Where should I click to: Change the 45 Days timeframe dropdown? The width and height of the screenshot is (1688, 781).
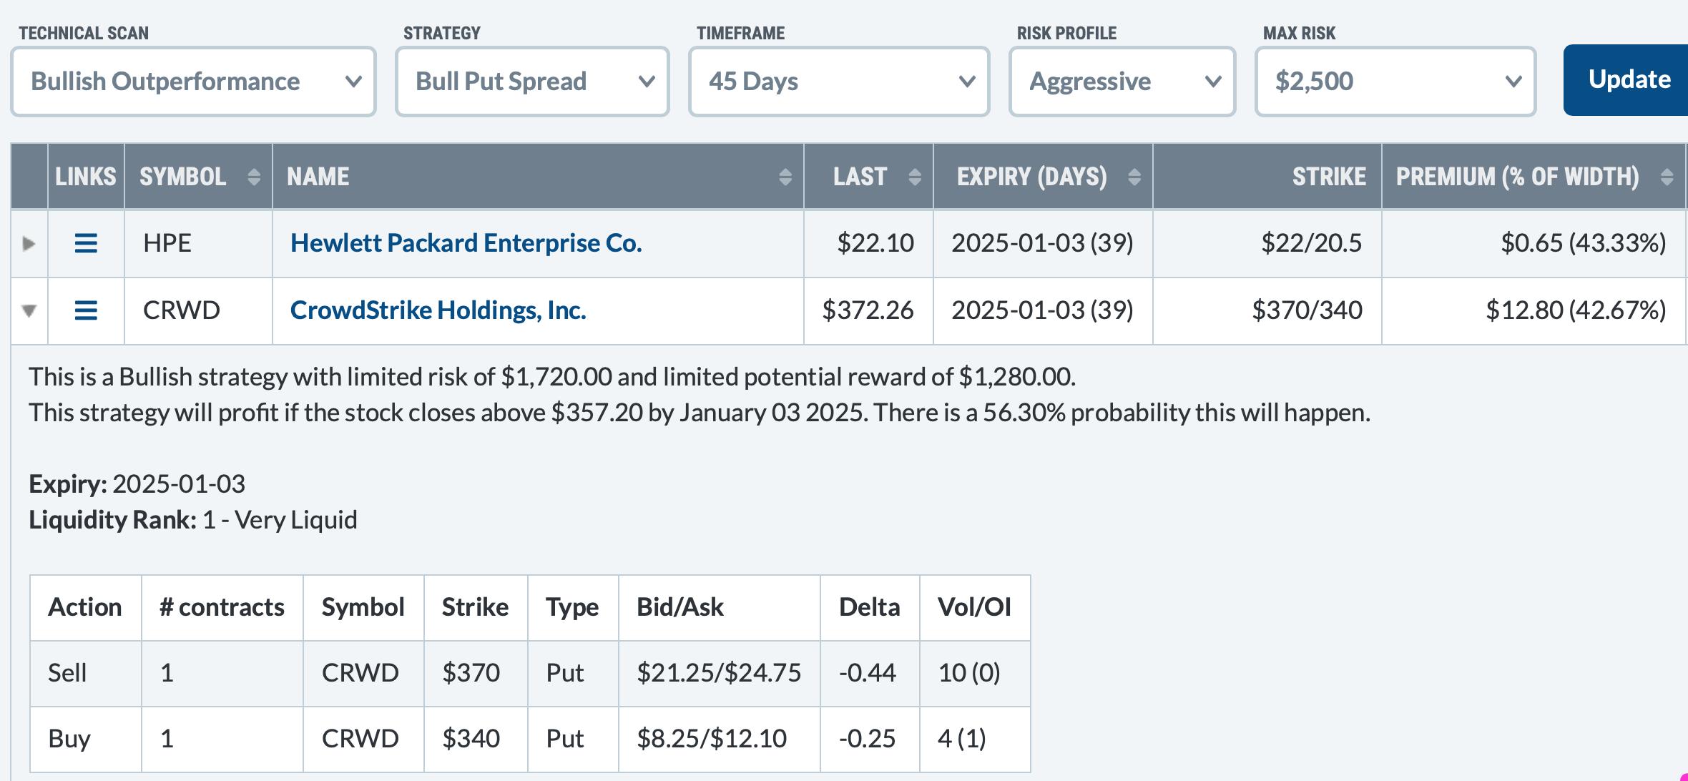tap(838, 82)
